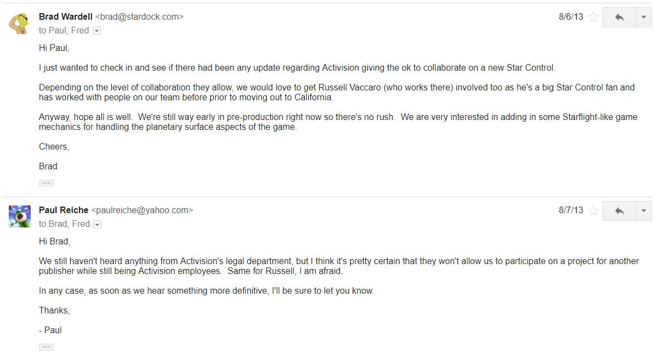
Task: Expand trimmed content in Paul's email
Action: pyautogui.click(x=46, y=347)
